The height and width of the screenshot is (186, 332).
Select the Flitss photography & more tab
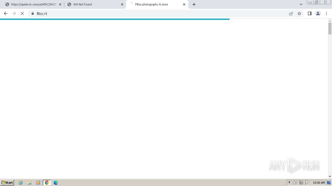pyautogui.click(x=157, y=4)
